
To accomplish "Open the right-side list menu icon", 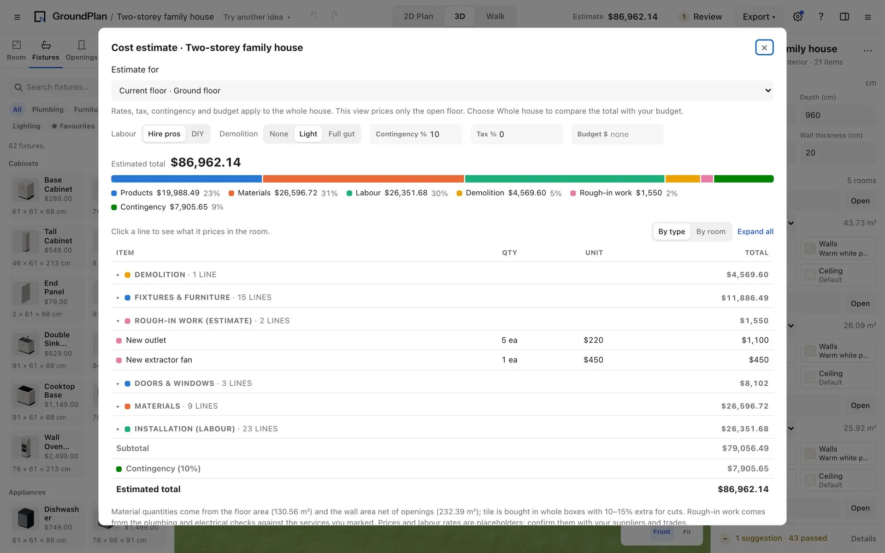I will (868, 17).
